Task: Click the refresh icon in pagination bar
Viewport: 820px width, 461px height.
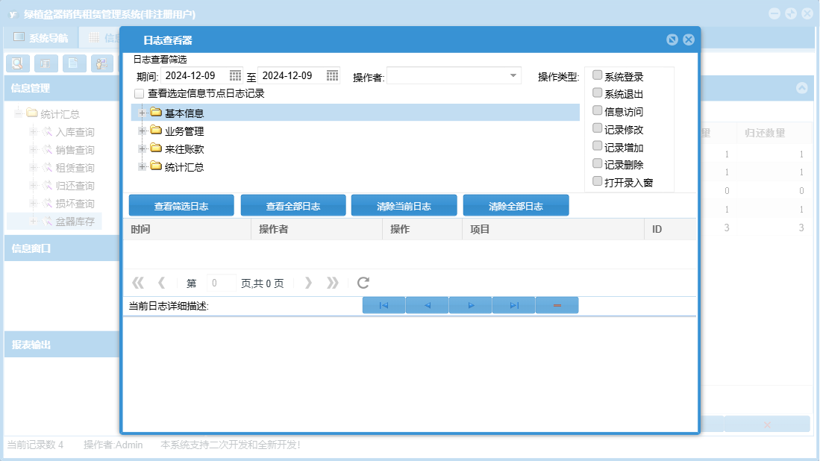Action: pyautogui.click(x=363, y=283)
